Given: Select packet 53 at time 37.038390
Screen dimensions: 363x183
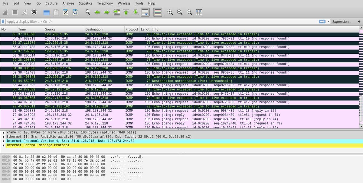Looking at the screenshot, I should coord(179,34).
